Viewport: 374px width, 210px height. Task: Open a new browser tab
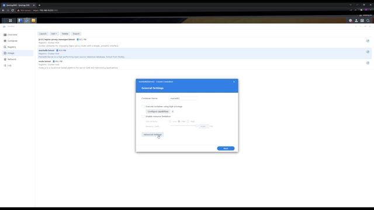tap(39, 5)
